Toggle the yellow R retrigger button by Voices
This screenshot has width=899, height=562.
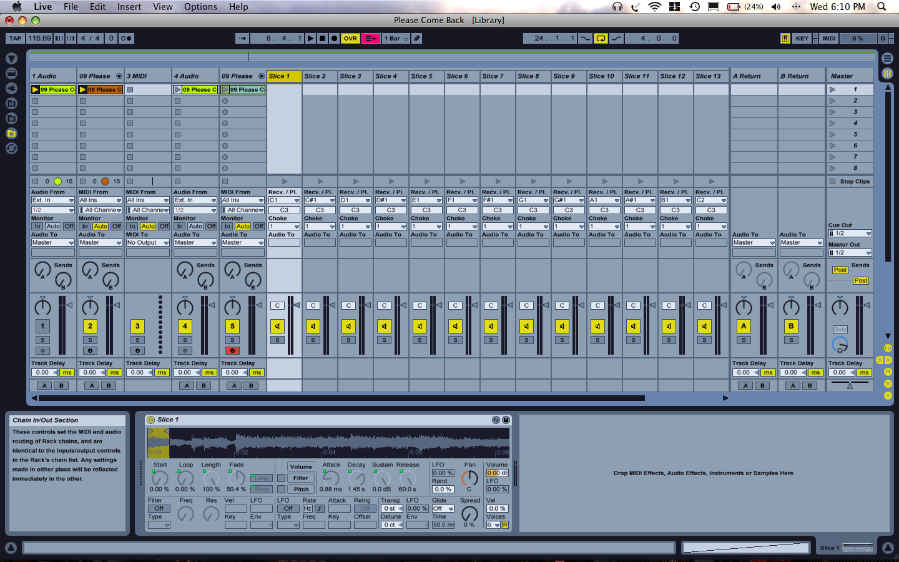pos(505,525)
